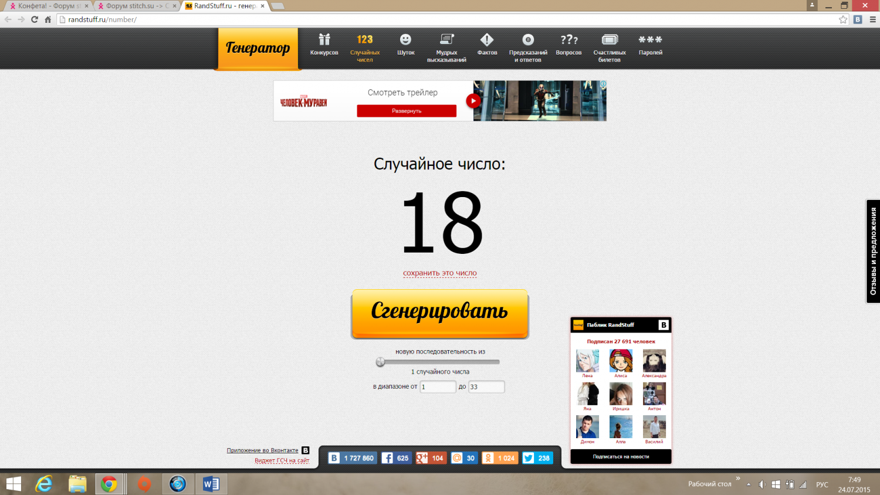Show hidden system tray icons arrow
880x495 pixels.
coord(749,484)
